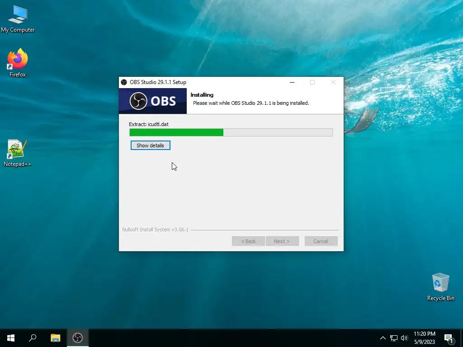Click the OBS Studio 29.1.1 Setup title
This screenshot has width=463, height=347.
pyautogui.click(x=158, y=82)
